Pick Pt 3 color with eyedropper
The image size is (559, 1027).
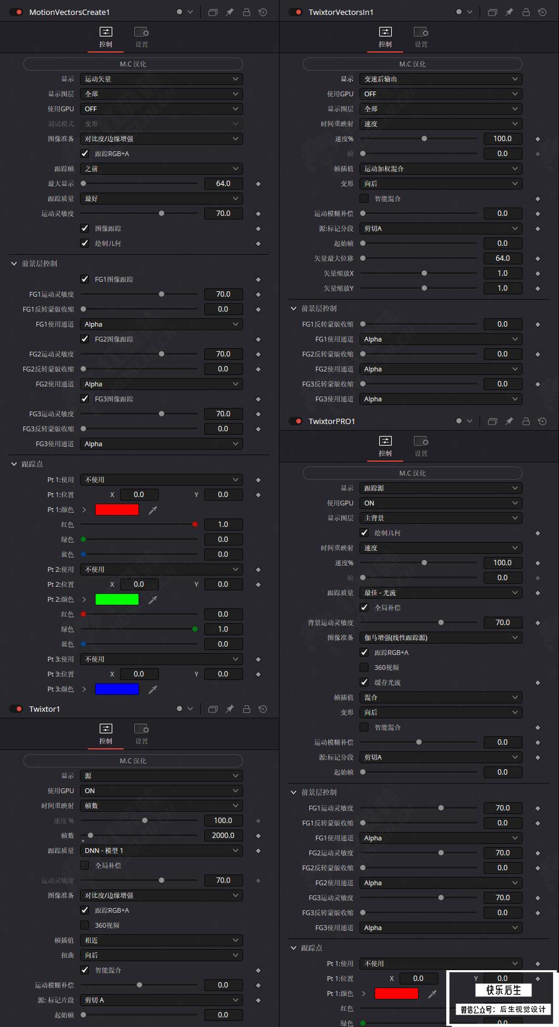point(153,689)
